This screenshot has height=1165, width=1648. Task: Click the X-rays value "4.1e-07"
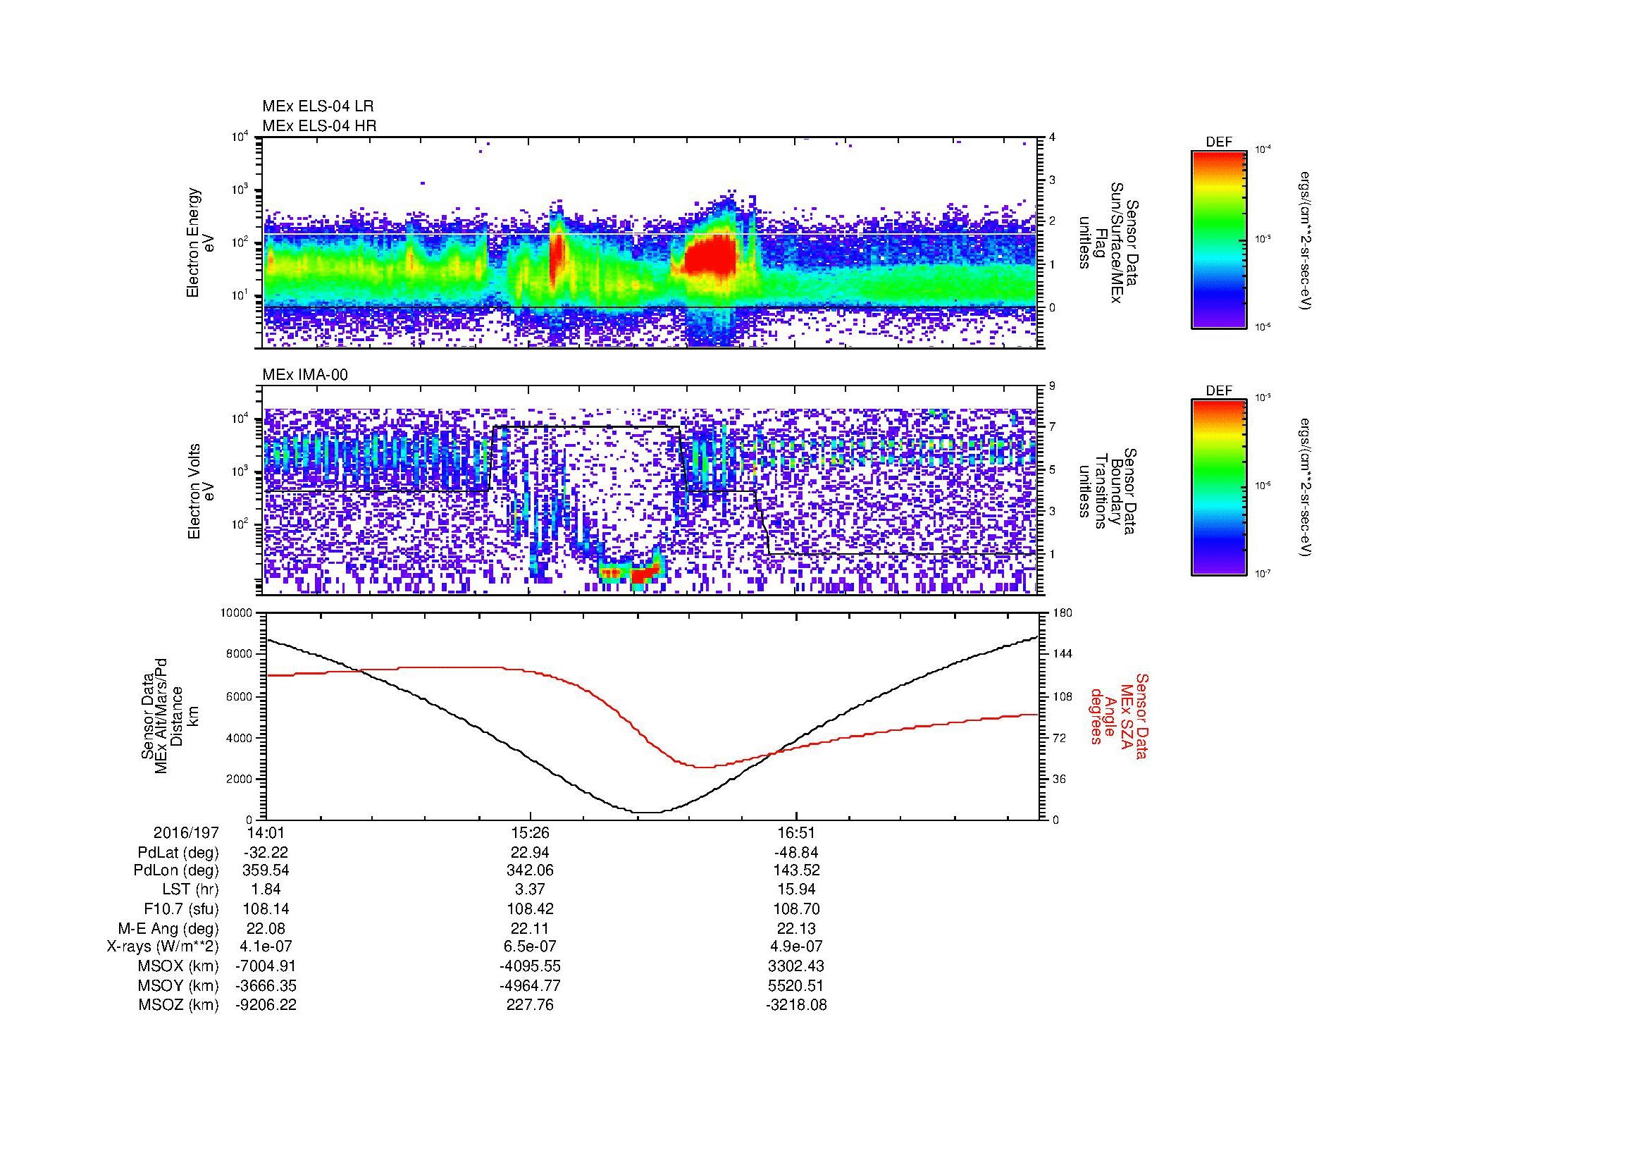[266, 947]
